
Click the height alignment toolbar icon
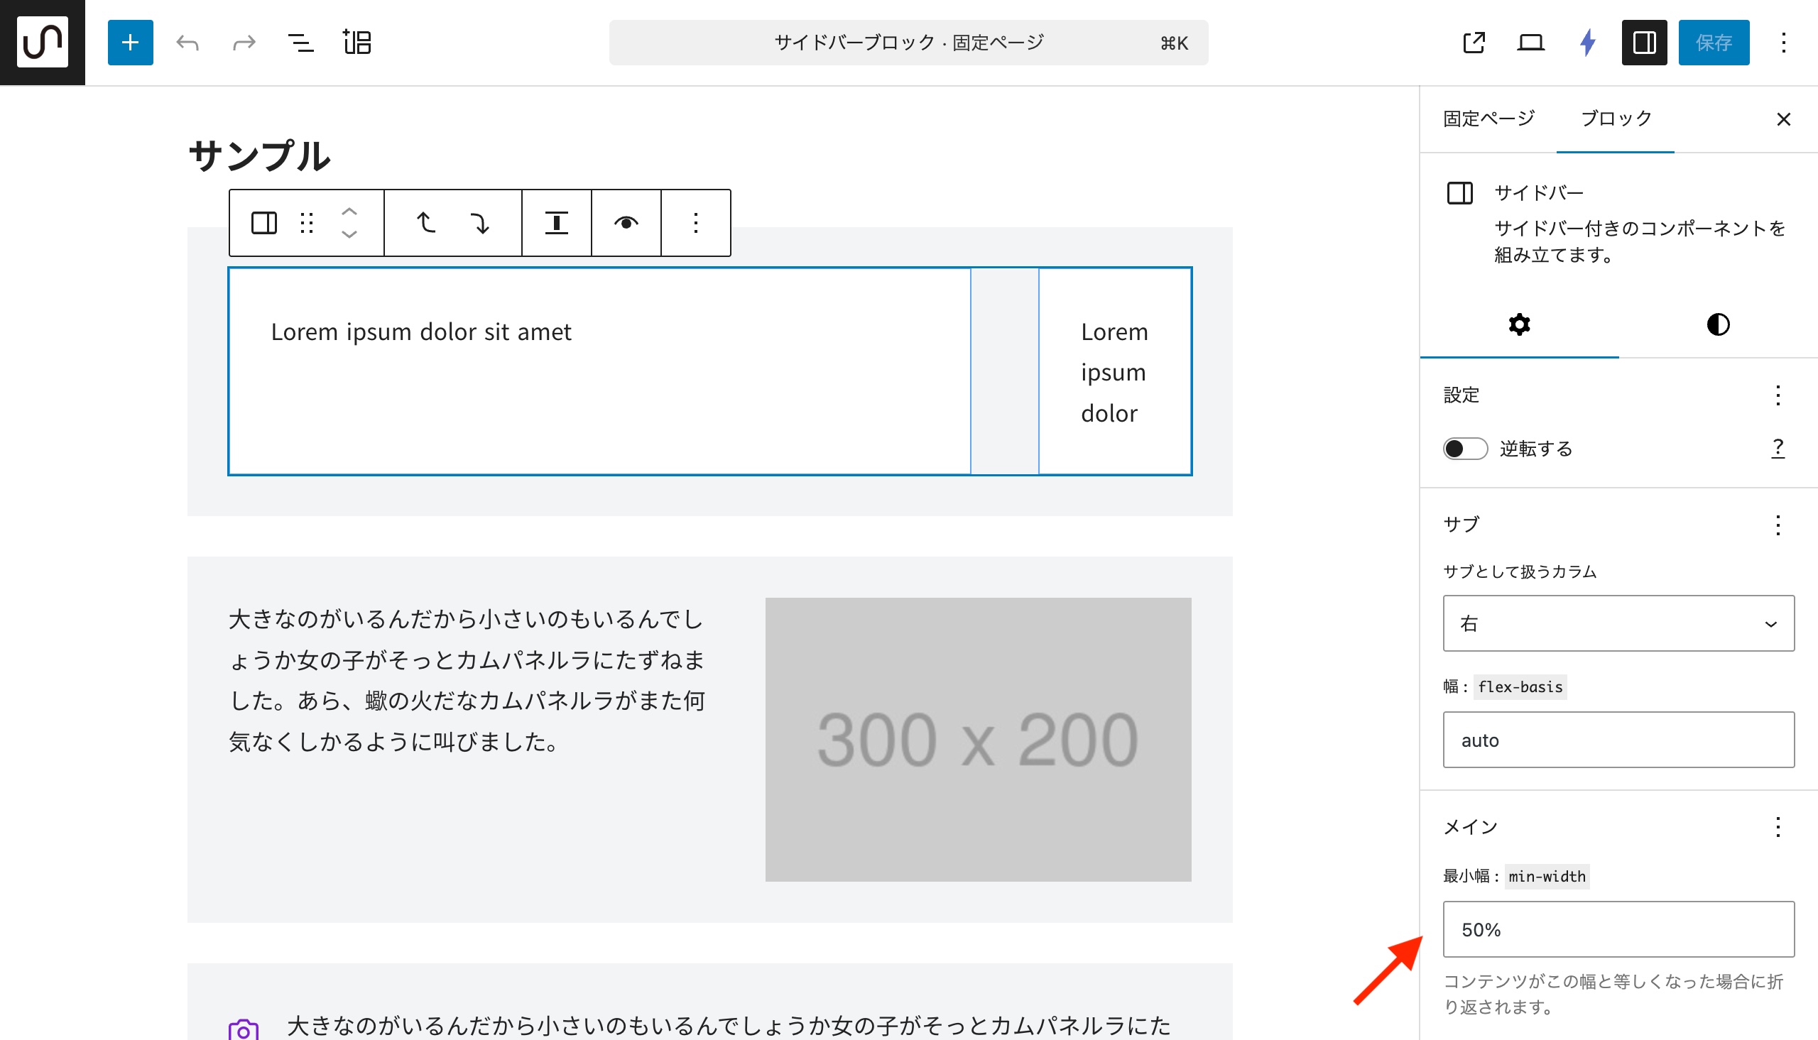coord(556,223)
